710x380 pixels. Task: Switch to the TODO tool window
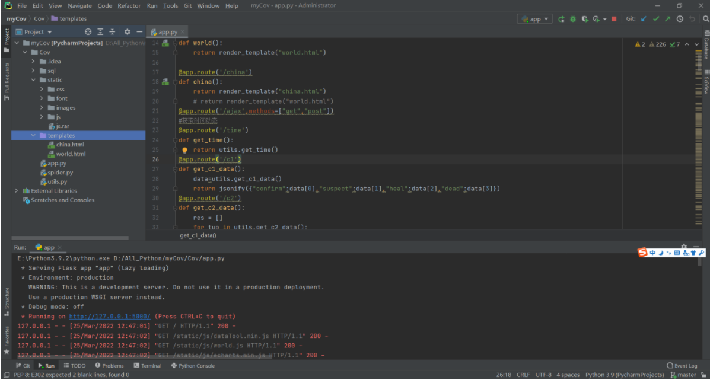pos(74,365)
